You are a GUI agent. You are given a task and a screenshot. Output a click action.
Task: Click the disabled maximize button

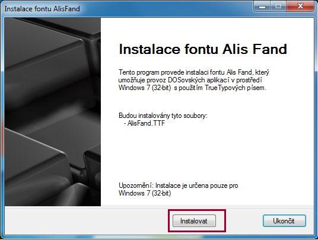[x=278, y=7]
